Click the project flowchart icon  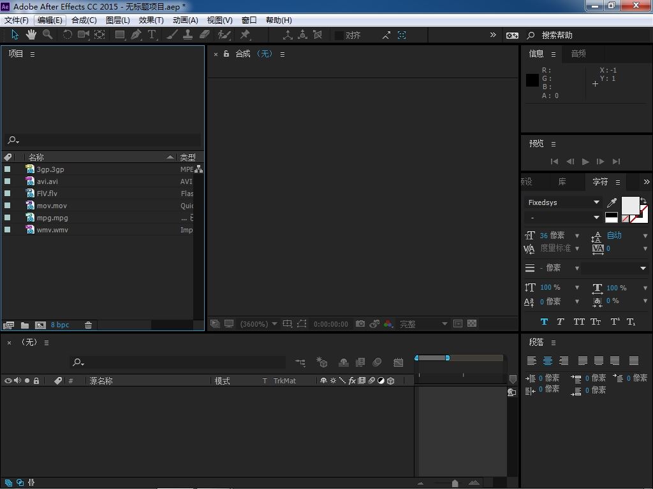tap(199, 169)
